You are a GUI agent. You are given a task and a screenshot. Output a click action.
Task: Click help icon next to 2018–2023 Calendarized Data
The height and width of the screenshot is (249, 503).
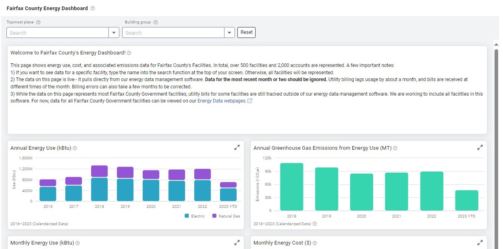pyautogui.click(x=315, y=224)
